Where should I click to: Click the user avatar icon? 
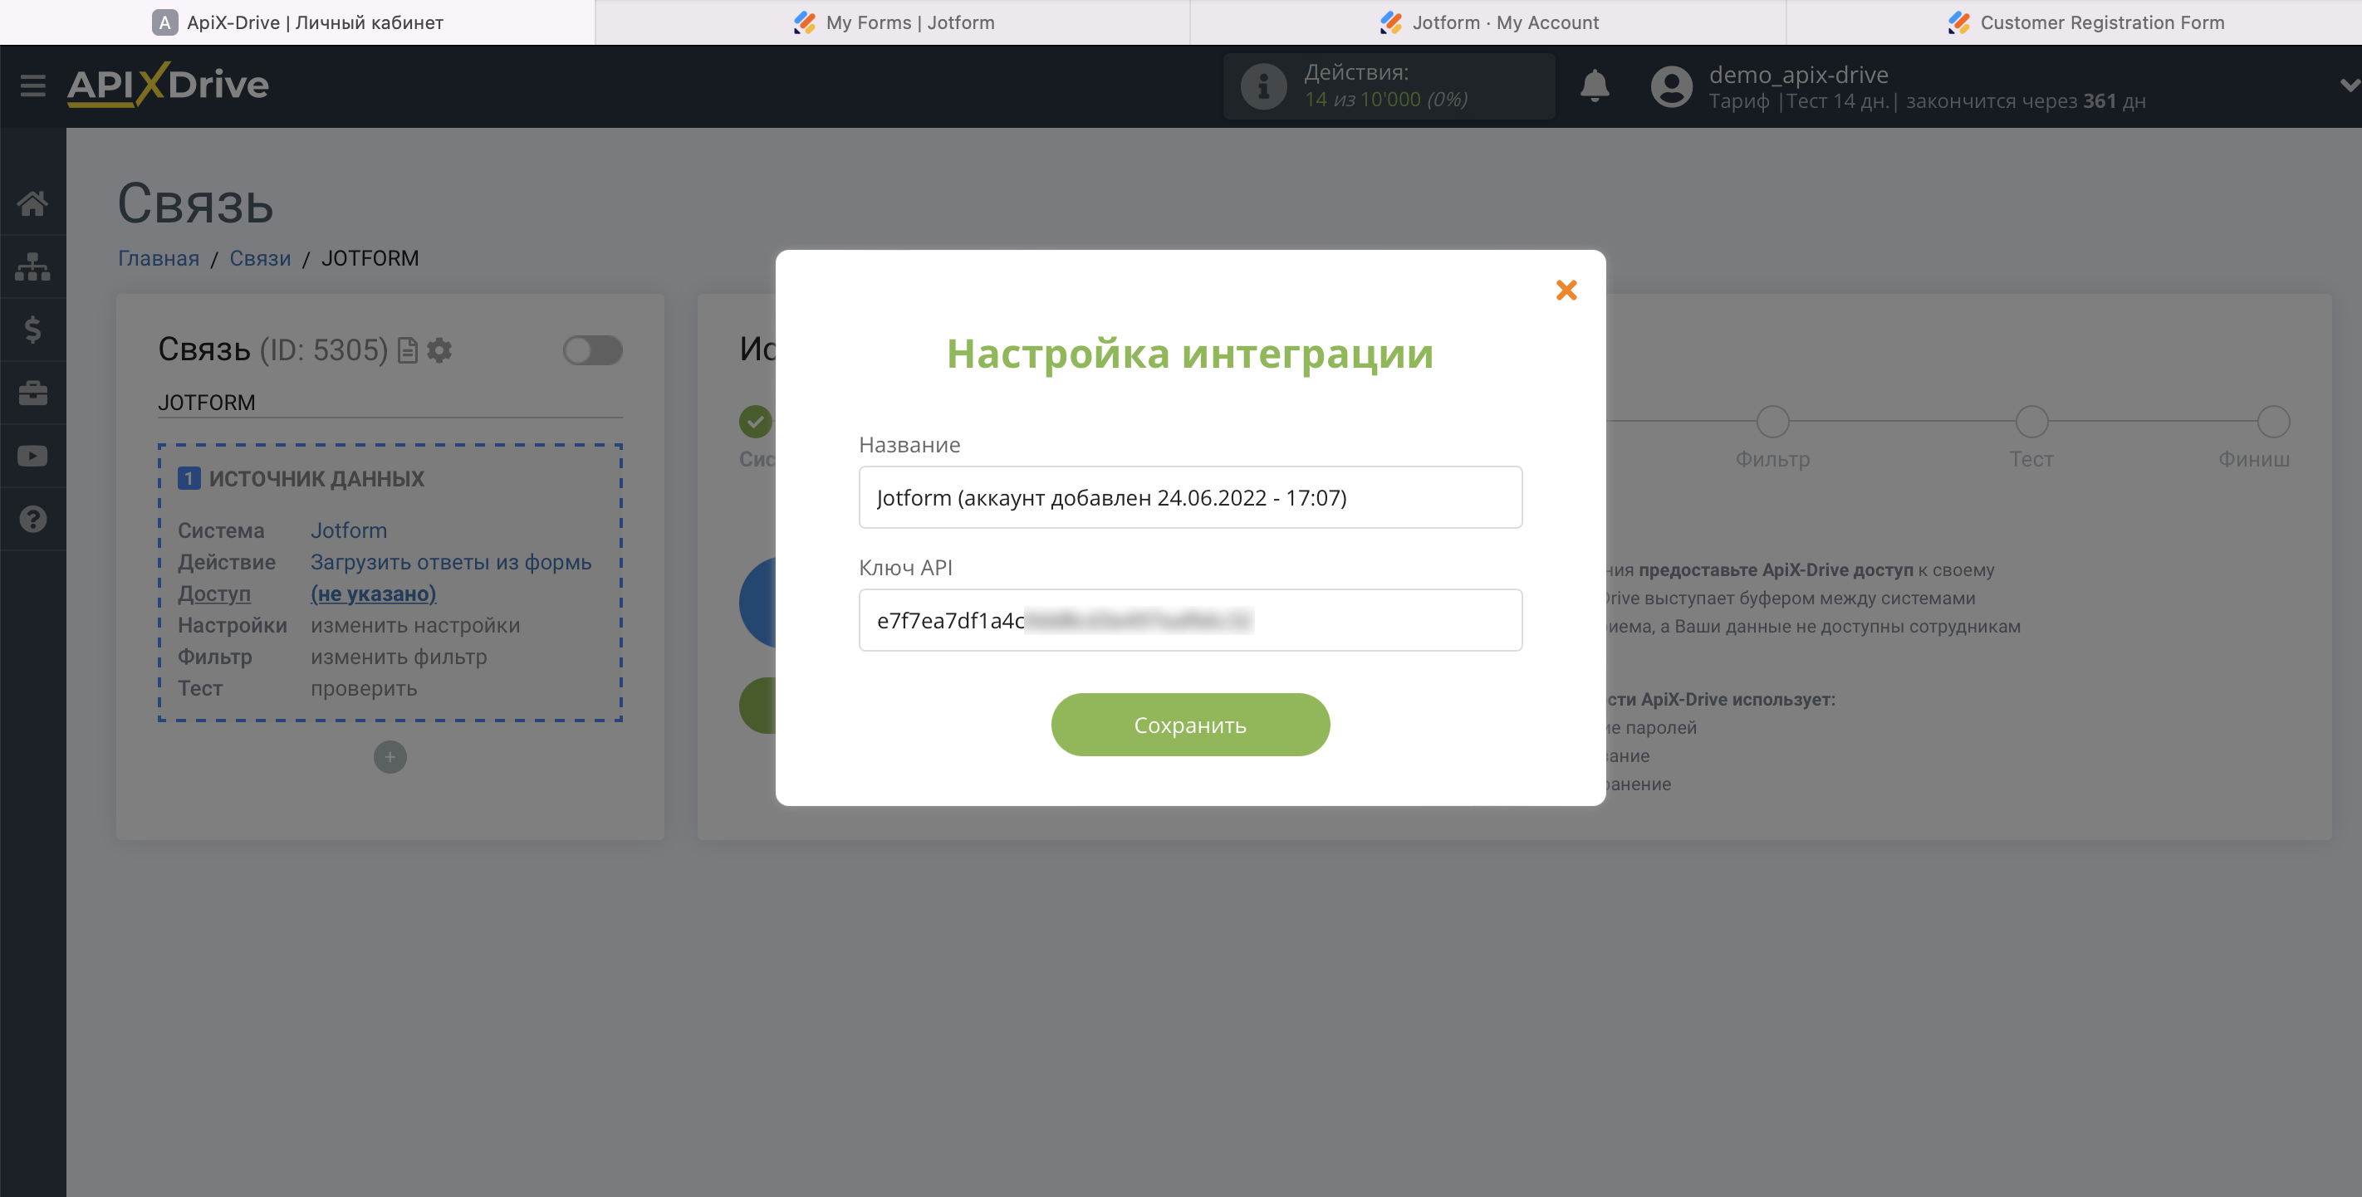[1672, 86]
